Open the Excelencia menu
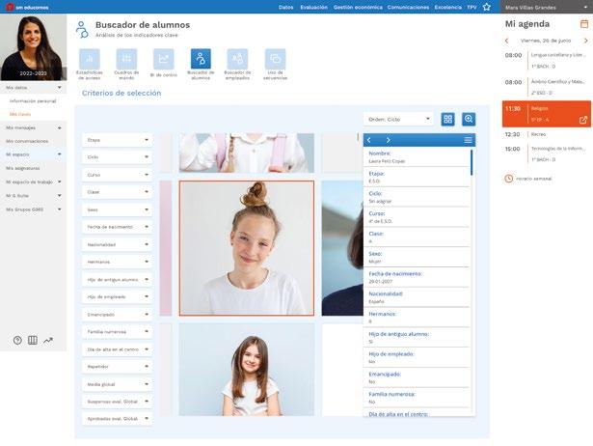This screenshot has height=446, width=593. (x=447, y=7)
